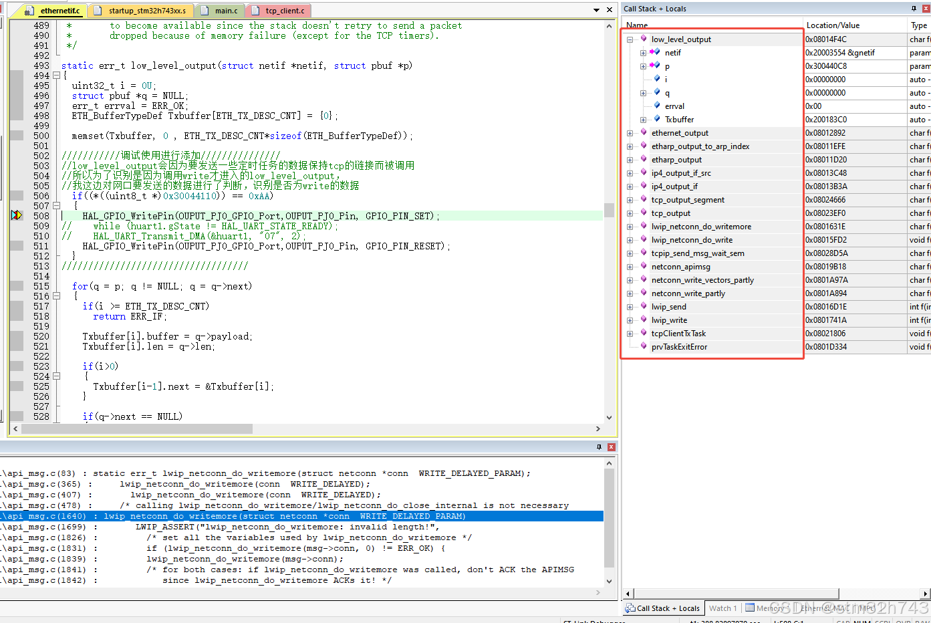Collapse the low_level_output node
Screen dimensions: 931x623
point(629,39)
